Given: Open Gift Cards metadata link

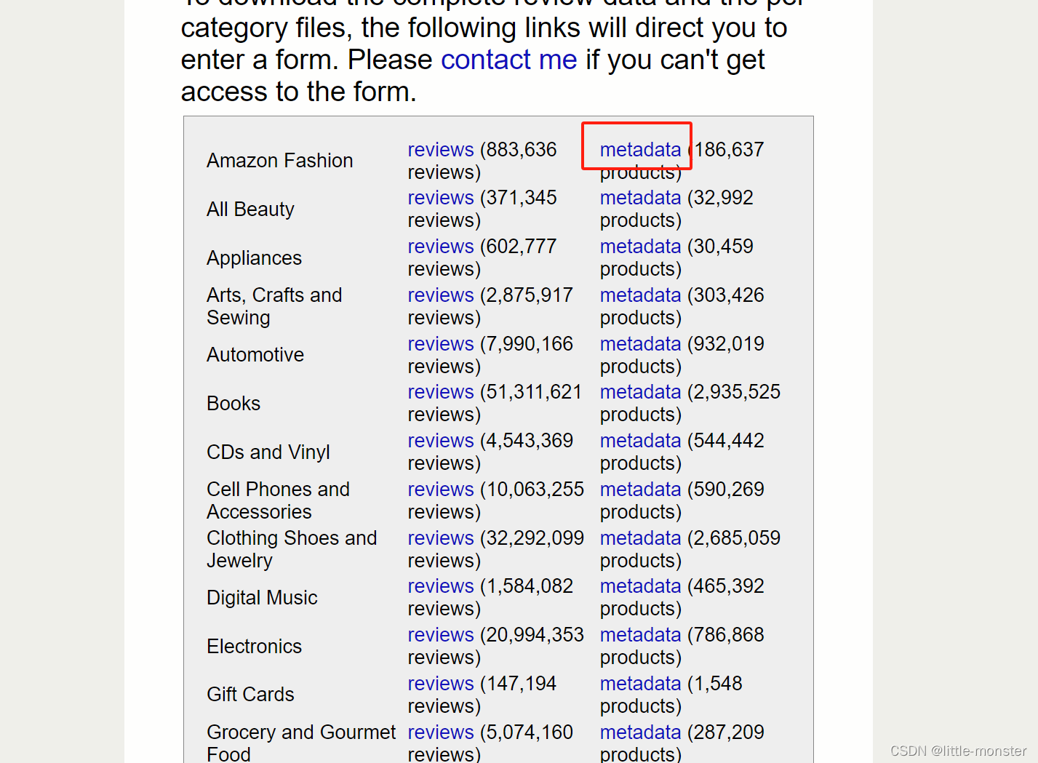Looking at the screenshot, I should coord(640,684).
